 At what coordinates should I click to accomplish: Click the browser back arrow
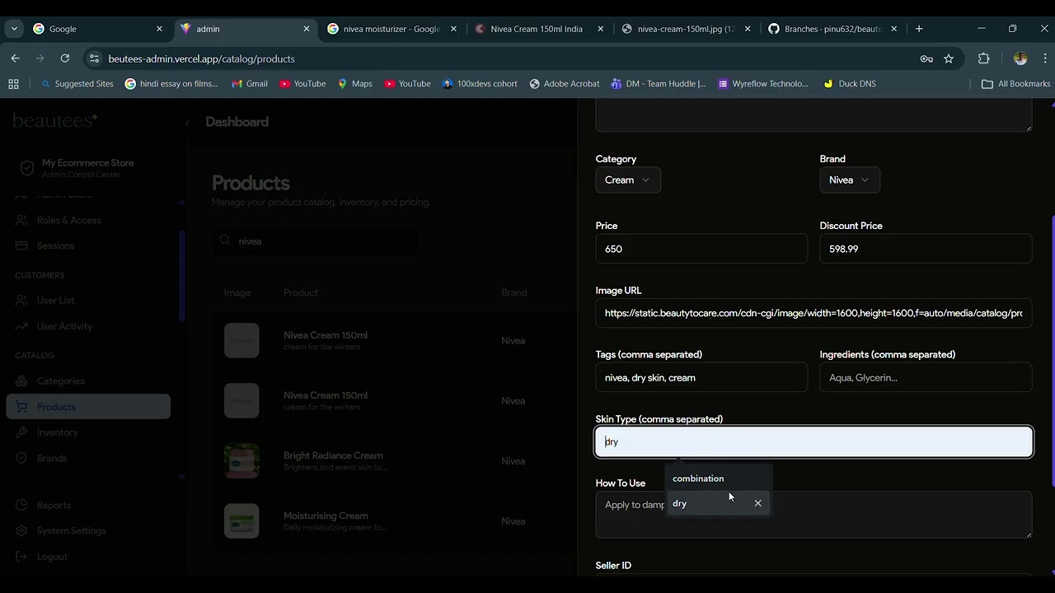tap(15, 58)
